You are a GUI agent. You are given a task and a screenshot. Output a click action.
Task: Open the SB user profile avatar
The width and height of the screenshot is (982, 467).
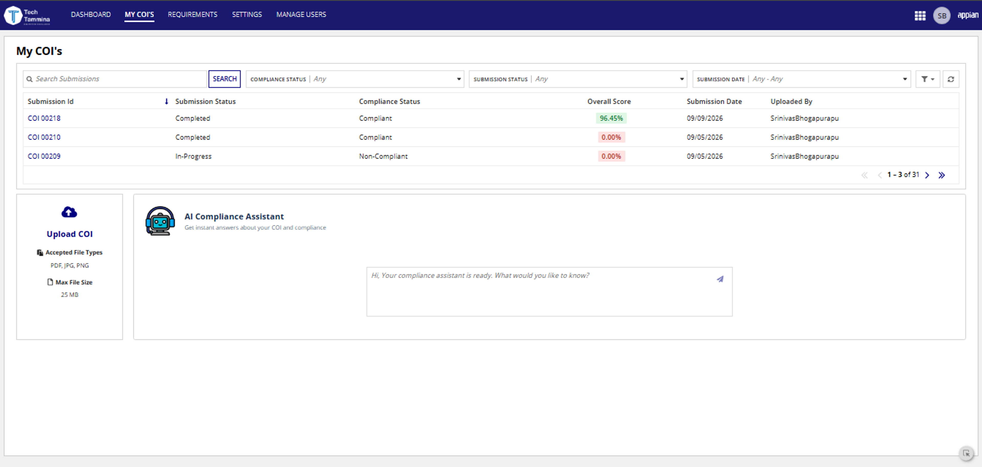point(942,16)
